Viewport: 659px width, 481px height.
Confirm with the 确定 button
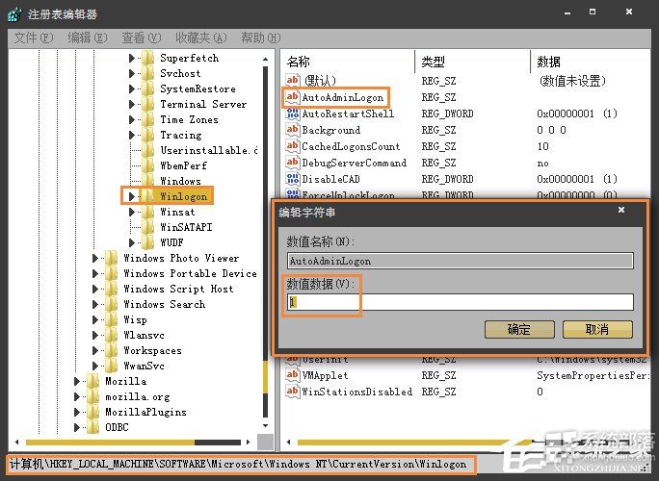519,329
